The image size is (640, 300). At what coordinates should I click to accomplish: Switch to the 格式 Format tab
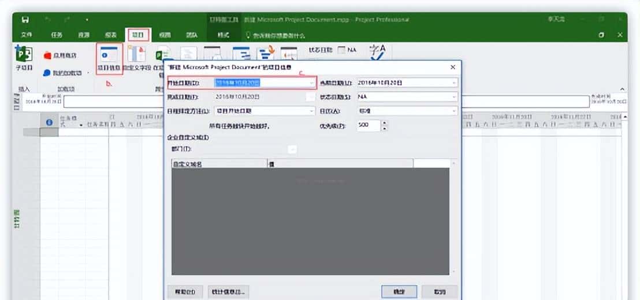pyautogui.click(x=224, y=35)
